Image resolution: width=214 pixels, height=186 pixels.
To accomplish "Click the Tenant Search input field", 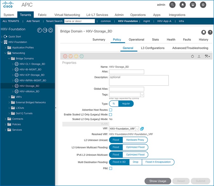I will 80,21.
